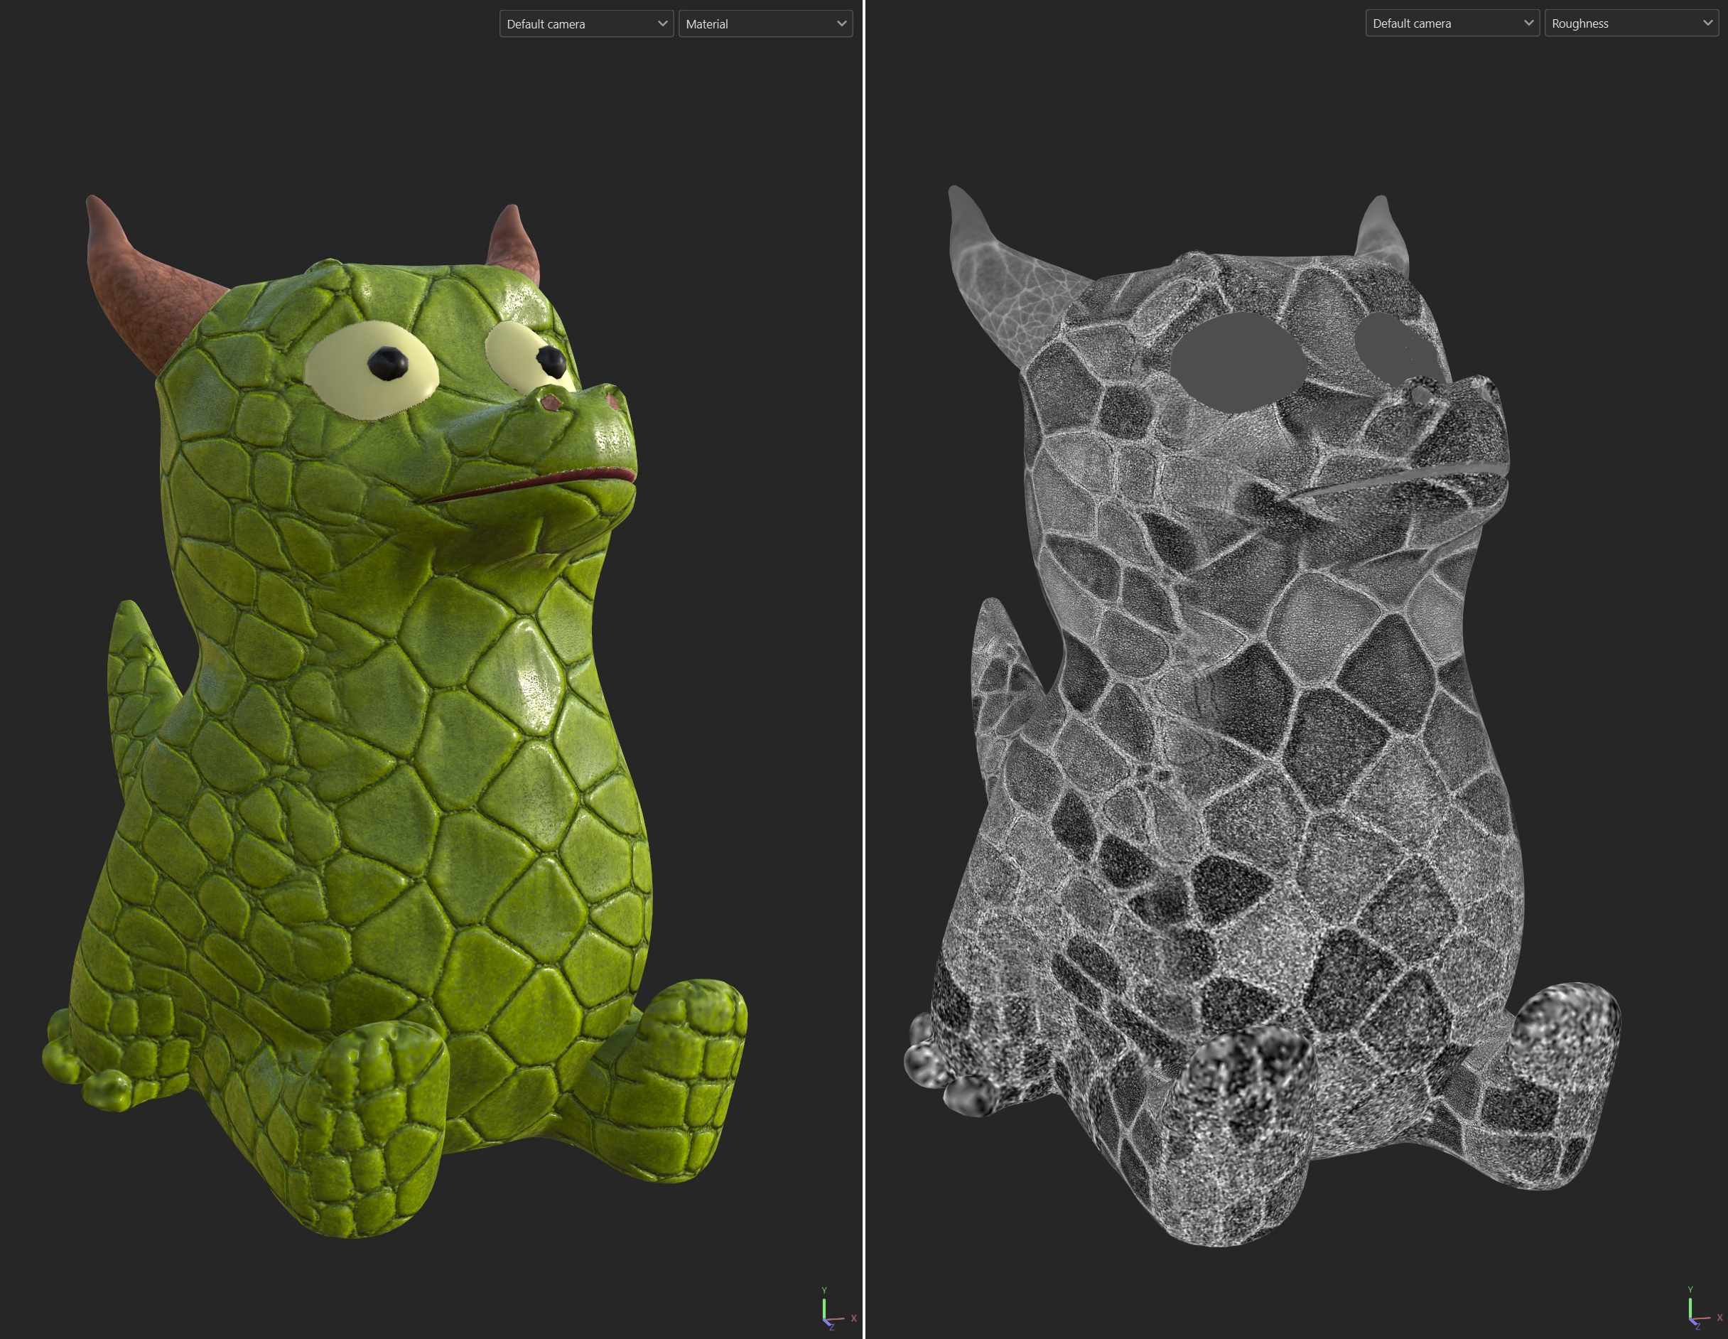Click the chevron arrow beside Roughness
The width and height of the screenshot is (1728, 1339).
click(1707, 23)
